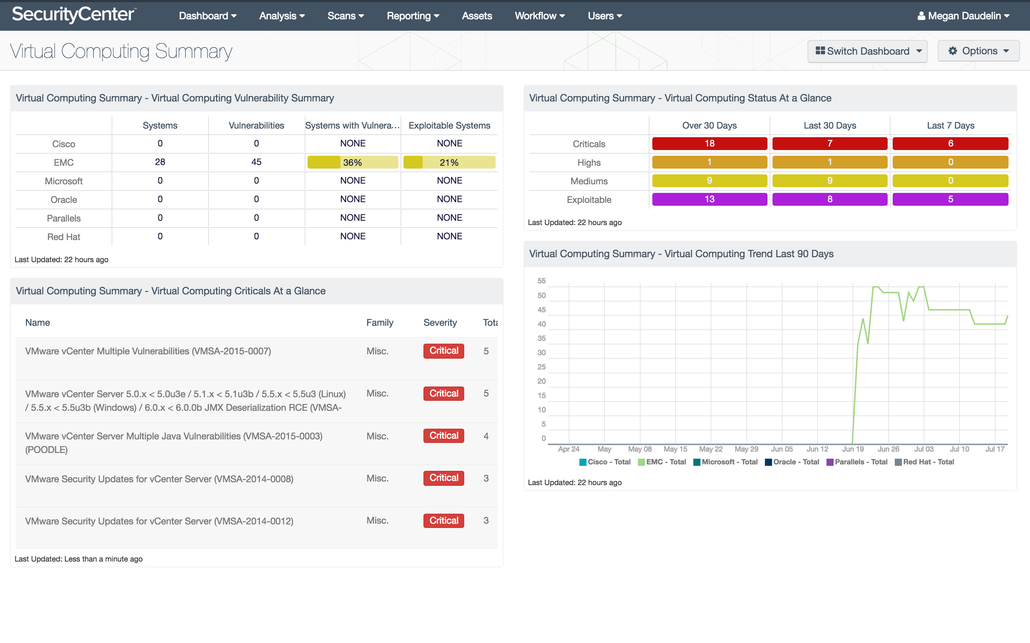The height and width of the screenshot is (643, 1030).
Task: Click the Red Hat row label
Action: click(63, 237)
